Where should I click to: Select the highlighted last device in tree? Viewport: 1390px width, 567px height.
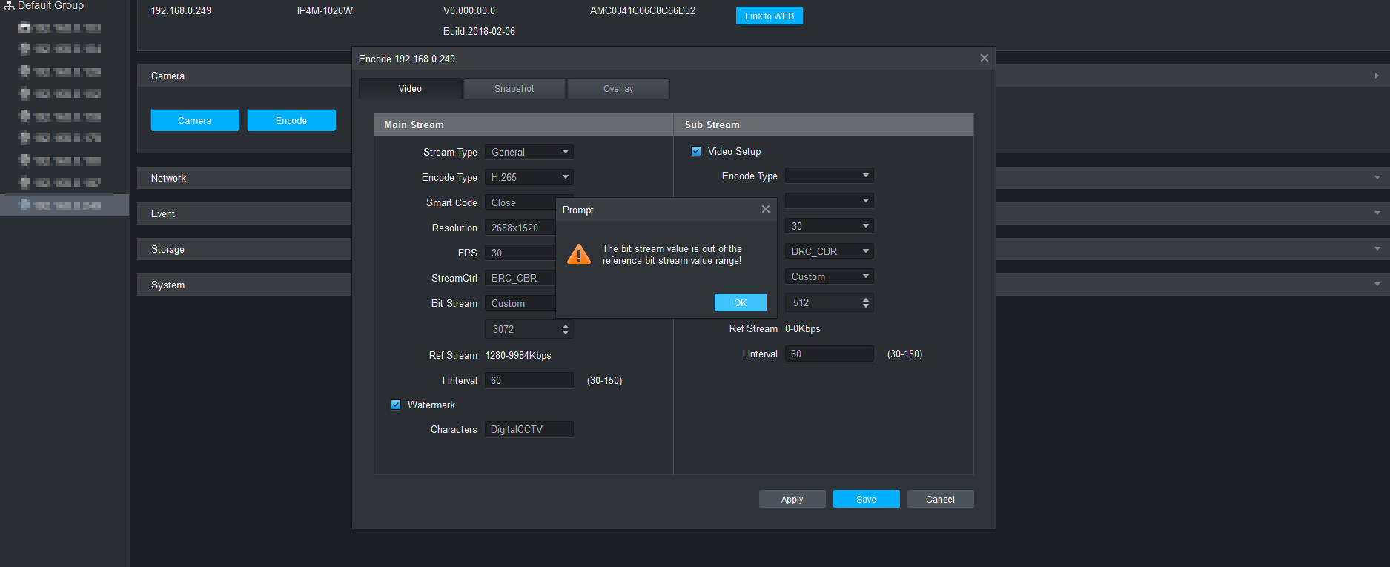[x=64, y=205]
